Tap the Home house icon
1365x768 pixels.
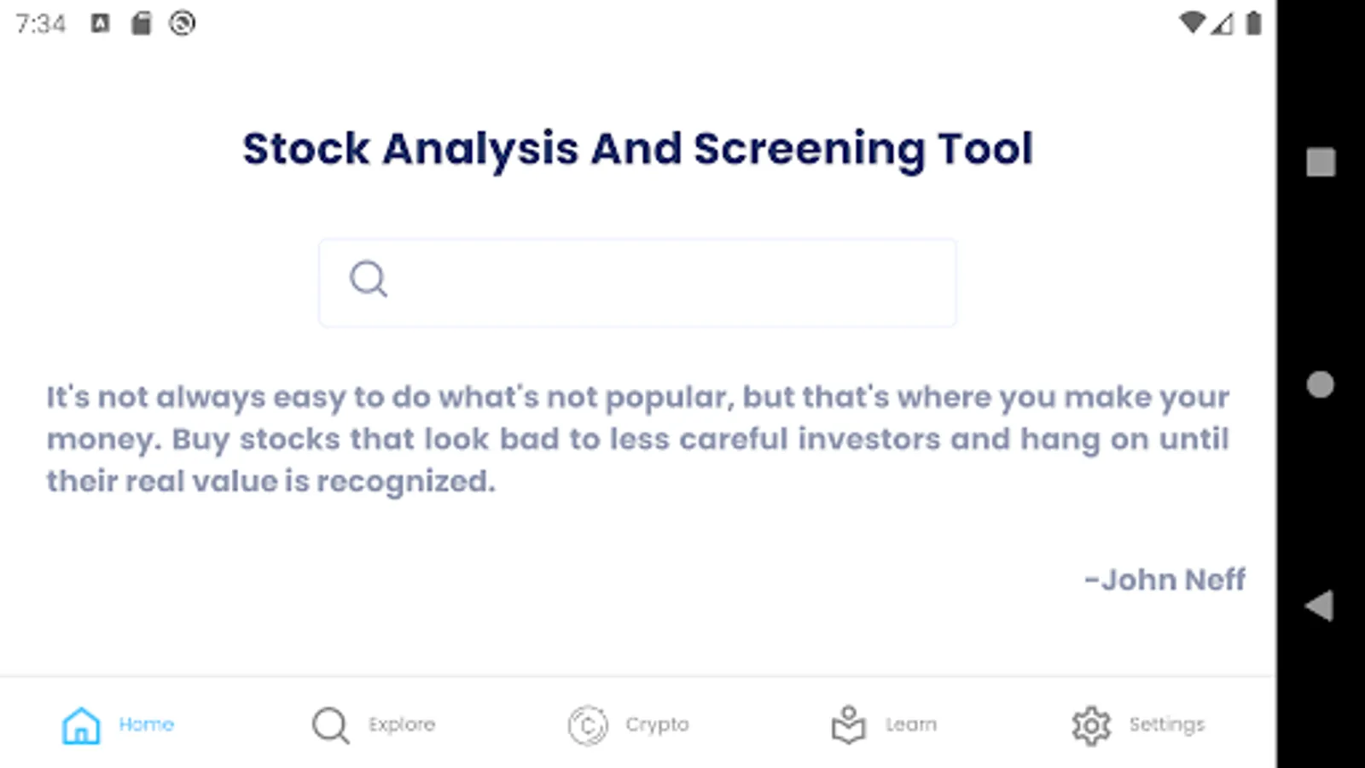coord(81,725)
